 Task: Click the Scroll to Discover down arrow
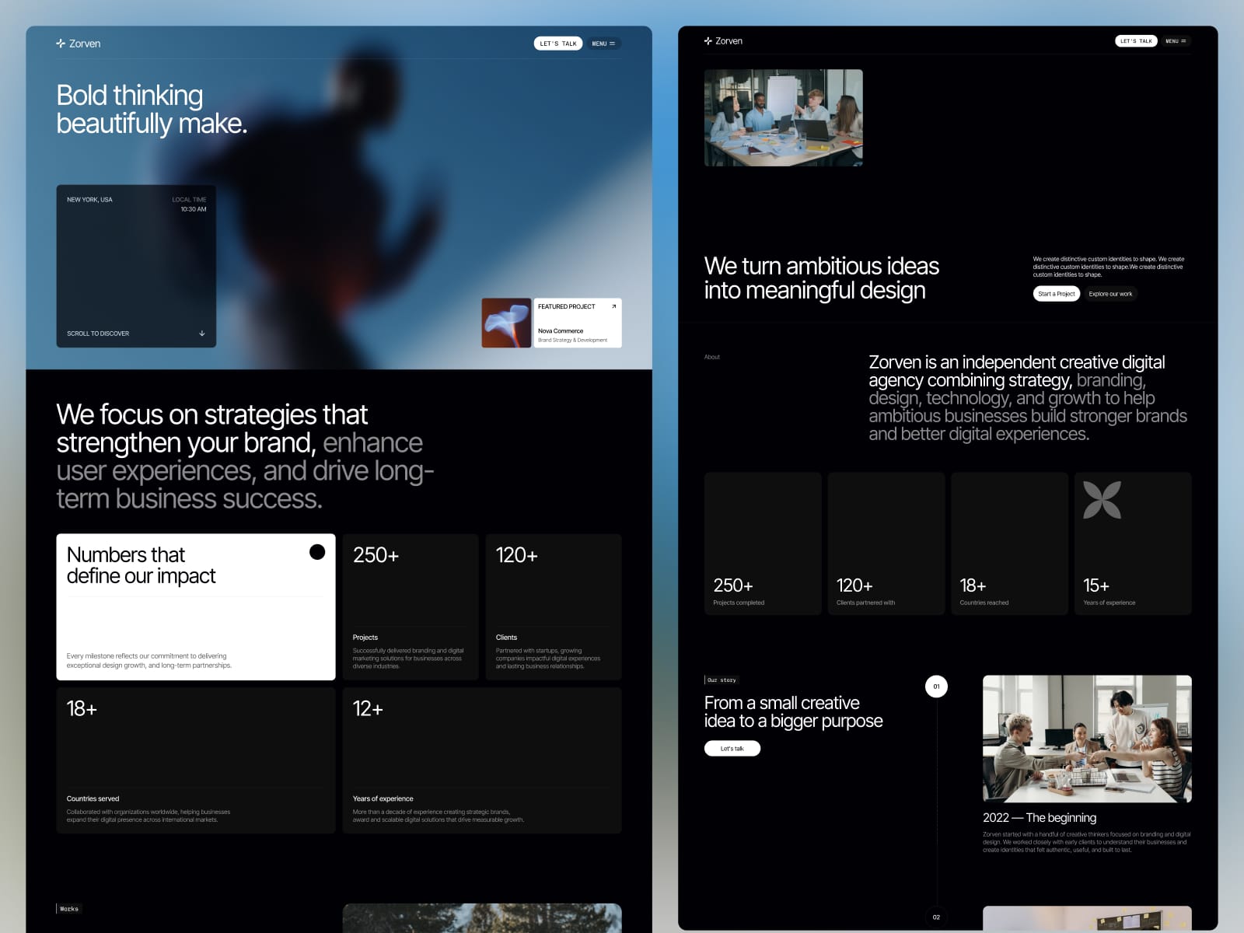point(202,334)
